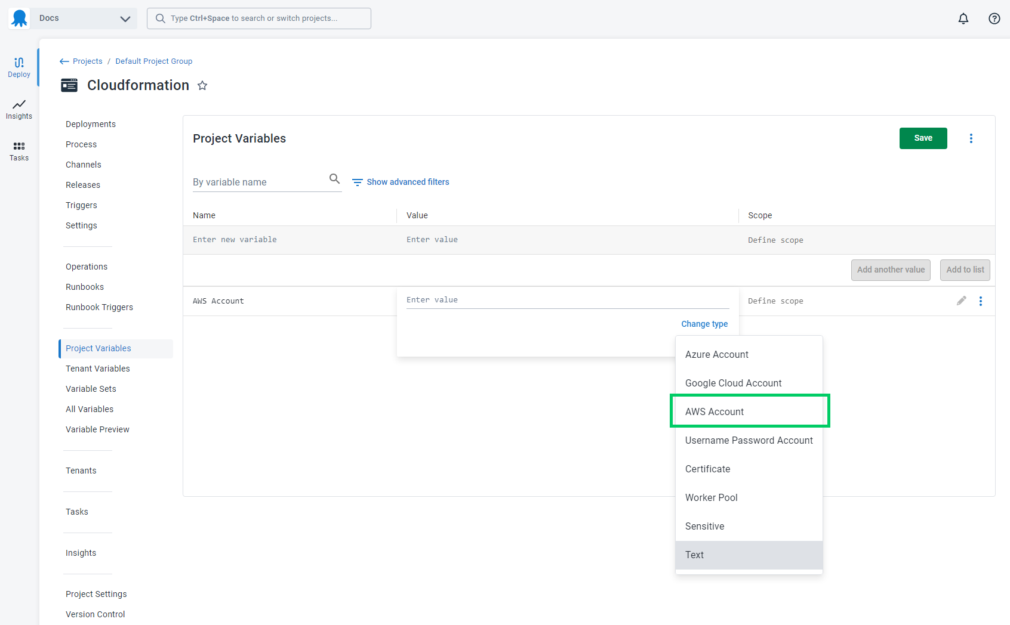This screenshot has height=625, width=1010.
Task: Click the Value column header
Action: click(417, 215)
